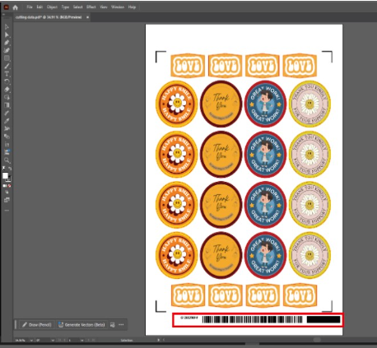Select the Rotate tool
Screen dimensions: 377x348
pos(7,81)
